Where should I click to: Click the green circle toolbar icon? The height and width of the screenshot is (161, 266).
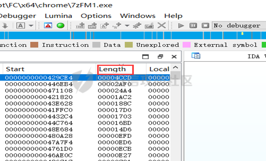(x=60, y=26)
